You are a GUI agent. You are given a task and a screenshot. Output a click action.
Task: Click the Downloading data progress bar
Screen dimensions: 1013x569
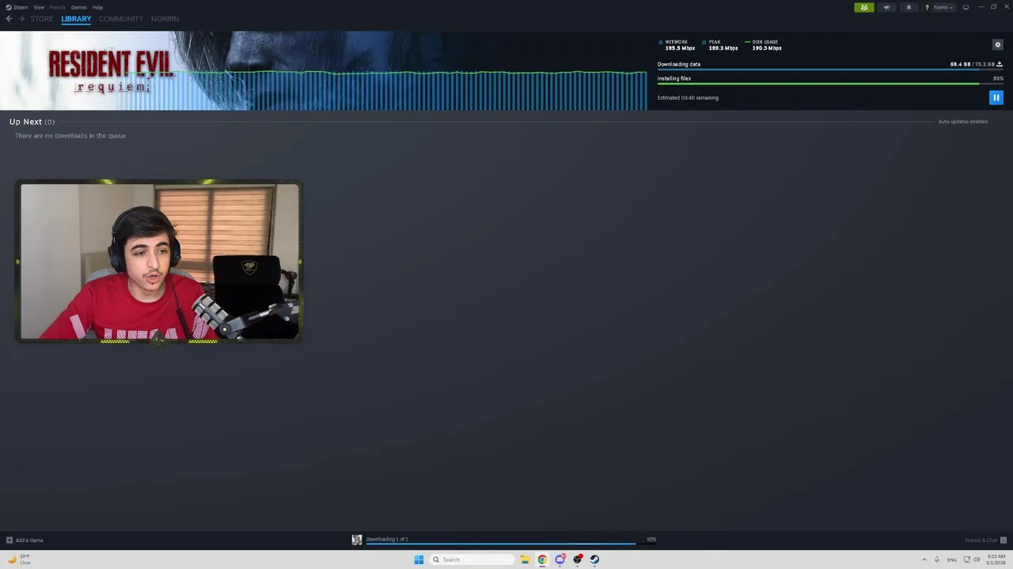coord(830,70)
